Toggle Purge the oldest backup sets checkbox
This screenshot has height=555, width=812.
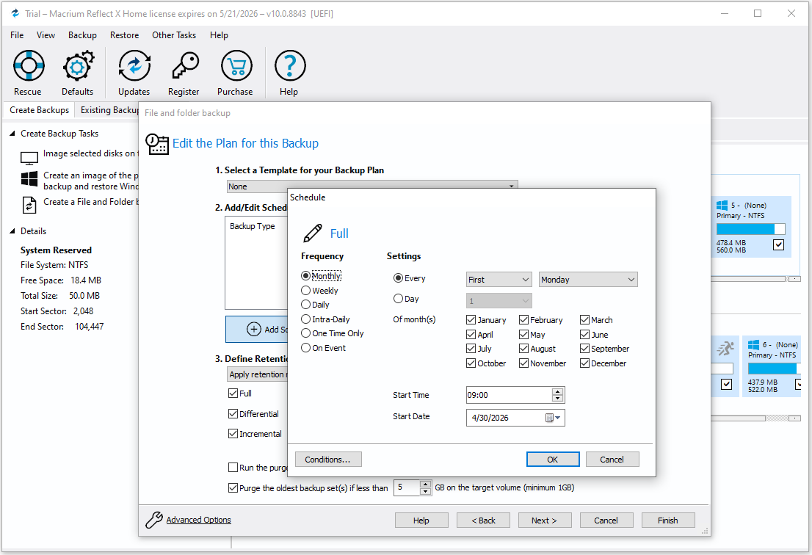point(233,487)
